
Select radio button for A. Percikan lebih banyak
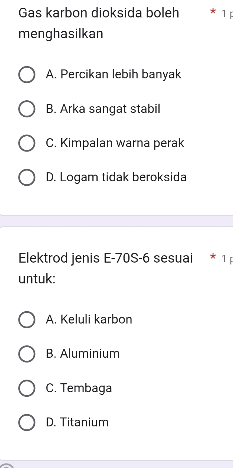tap(27, 75)
